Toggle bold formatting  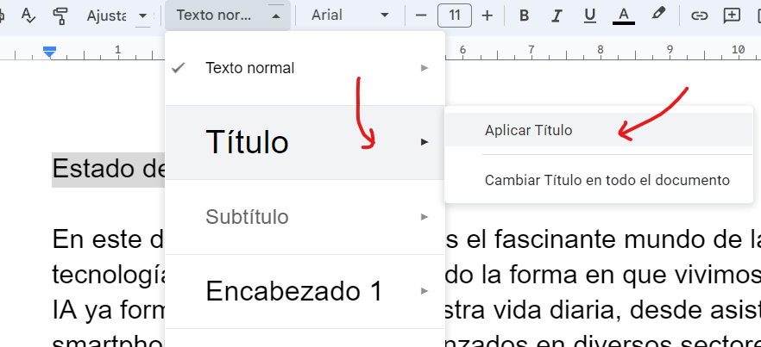(524, 15)
